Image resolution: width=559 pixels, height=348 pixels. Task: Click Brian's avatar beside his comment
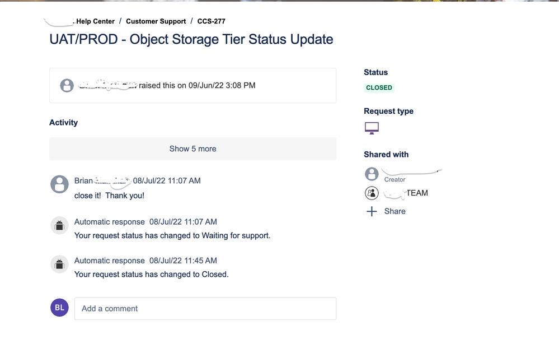click(59, 184)
